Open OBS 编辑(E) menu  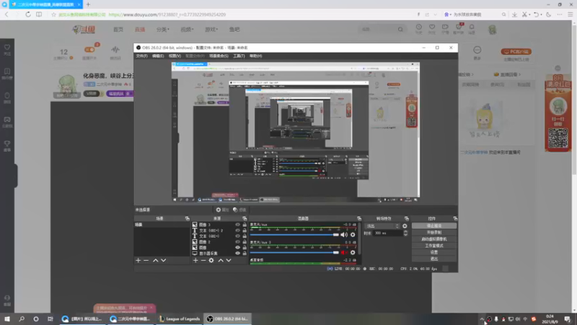click(x=158, y=56)
